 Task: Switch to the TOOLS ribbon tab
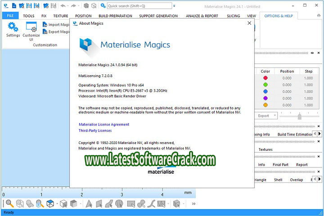click(x=29, y=16)
